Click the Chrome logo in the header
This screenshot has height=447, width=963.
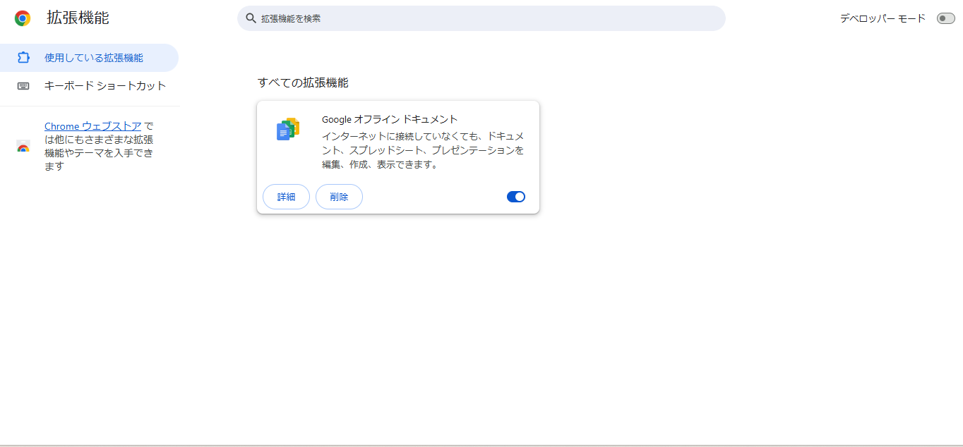point(23,18)
